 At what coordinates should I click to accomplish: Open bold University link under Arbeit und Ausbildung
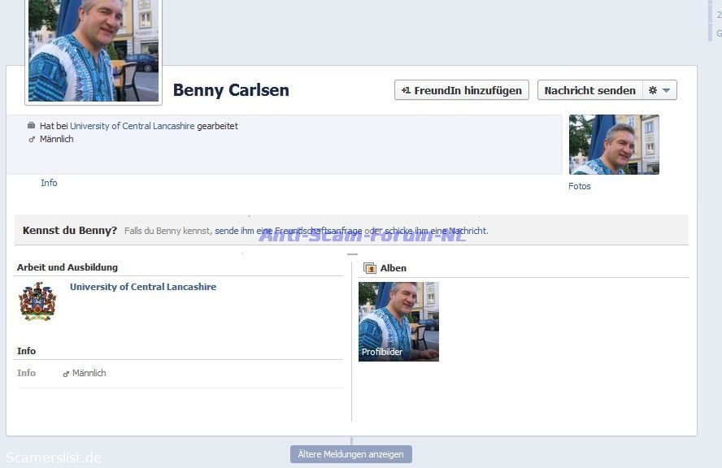point(142,287)
